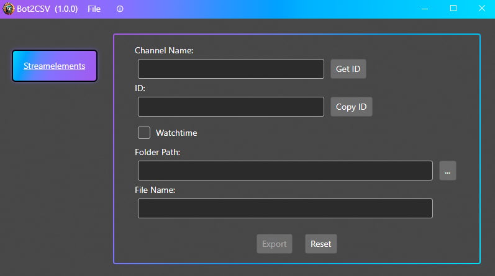Open the File menu

[94, 9]
